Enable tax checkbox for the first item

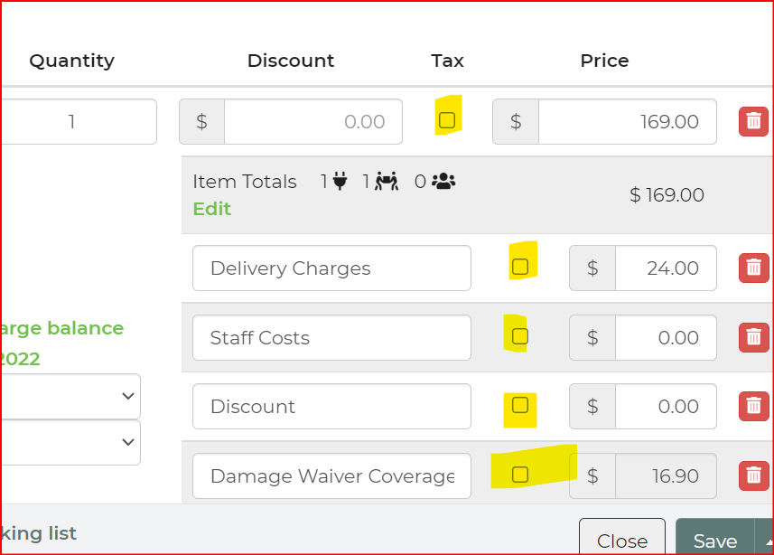(446, 120)
